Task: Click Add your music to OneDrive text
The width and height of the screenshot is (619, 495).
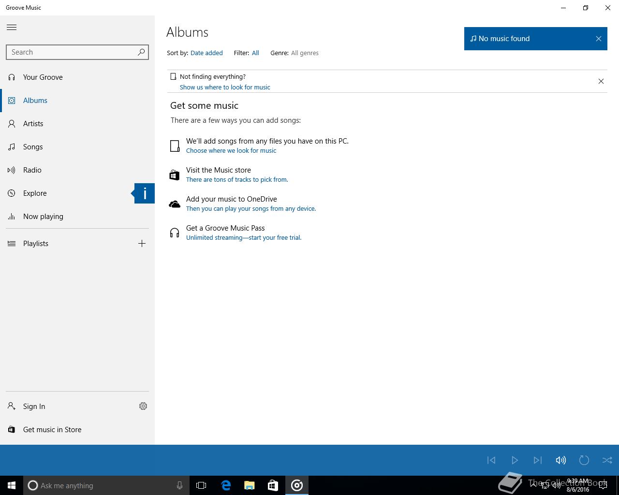Action: click(x=232, y=199)
